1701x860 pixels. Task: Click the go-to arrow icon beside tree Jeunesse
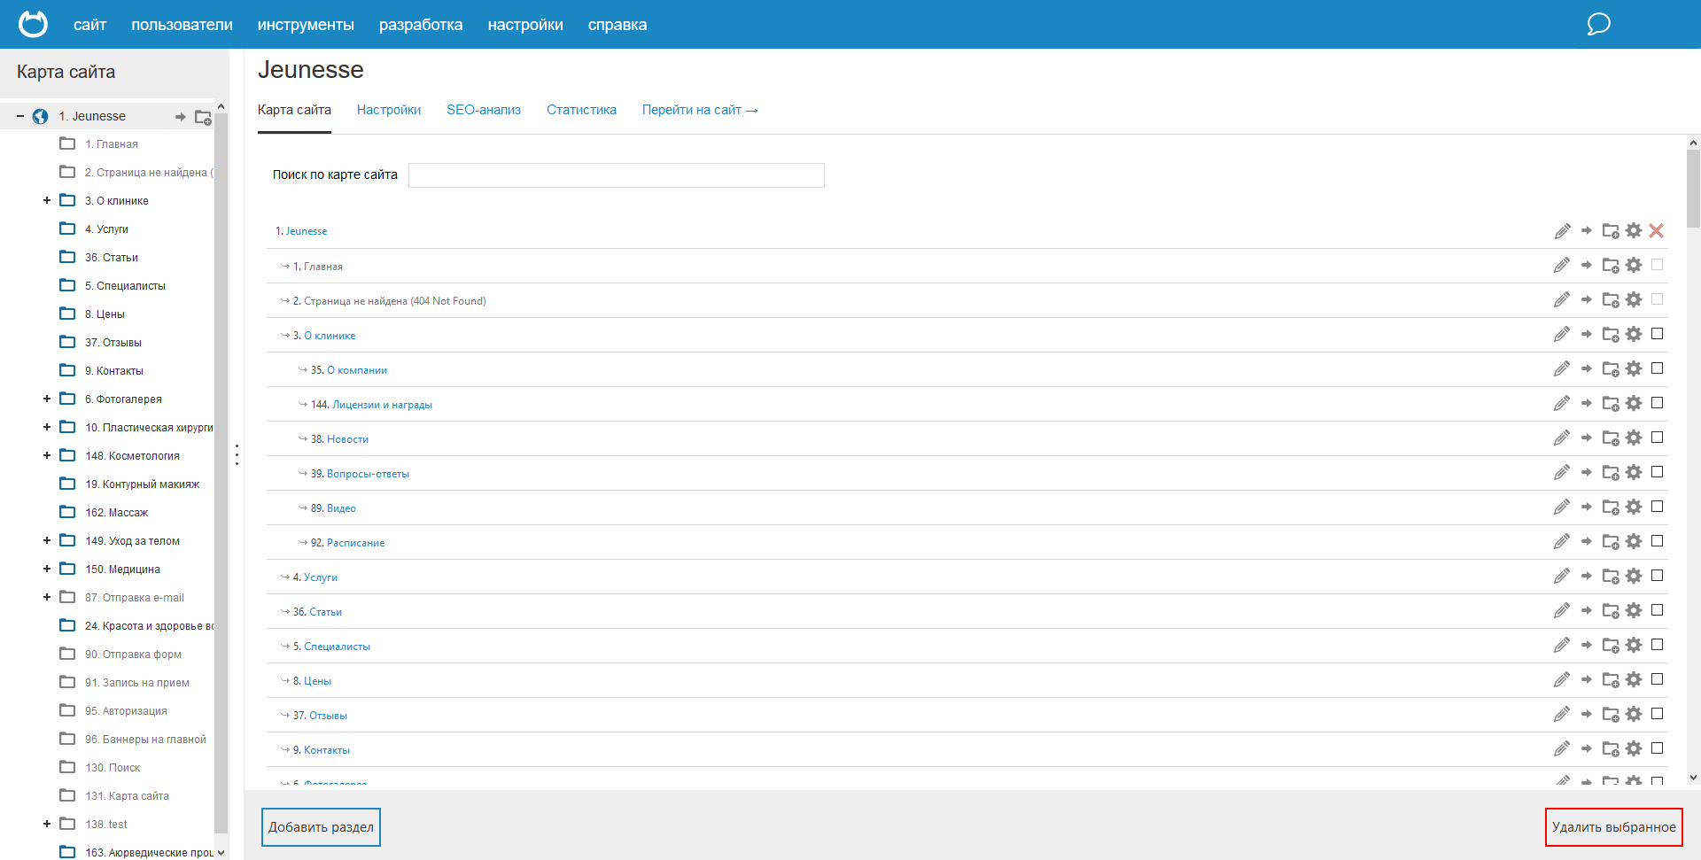click(x=181, y=117)
